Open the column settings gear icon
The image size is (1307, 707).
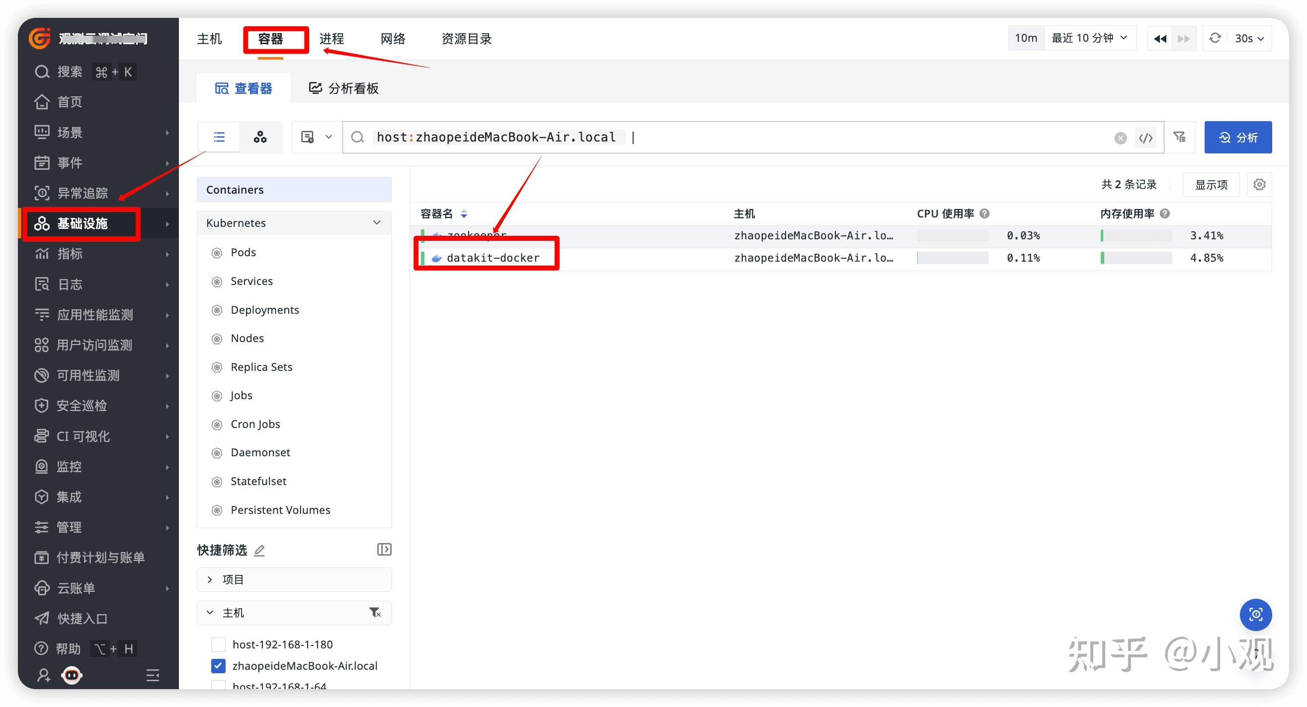click(1260, 184)
